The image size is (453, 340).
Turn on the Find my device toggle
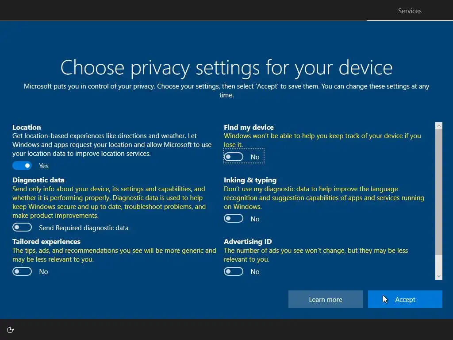(234, 157)
